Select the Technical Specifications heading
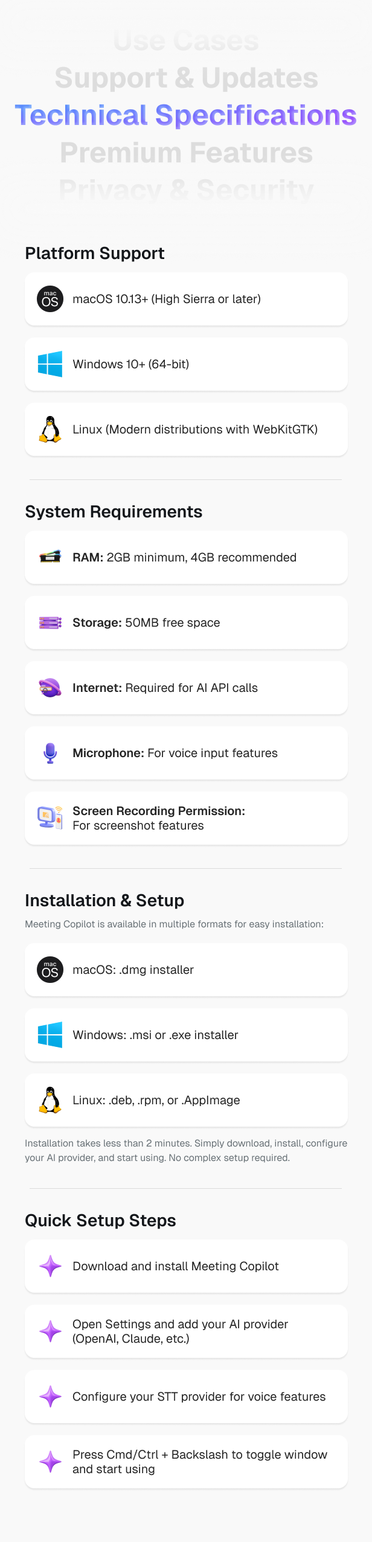Screen dimensions: 372x1542 (186, 115)
